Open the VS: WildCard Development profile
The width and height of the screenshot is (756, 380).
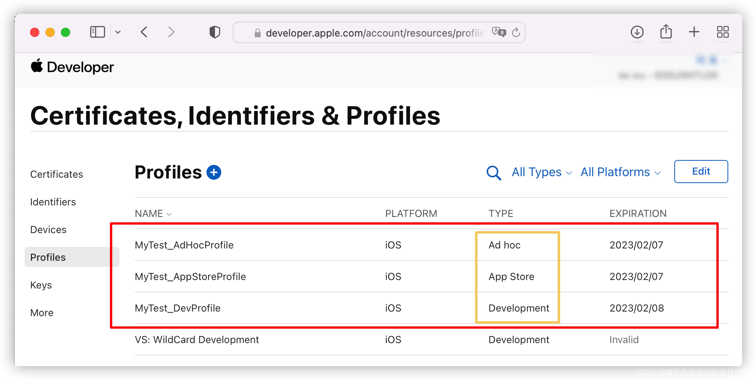click(x=197, y=340)
